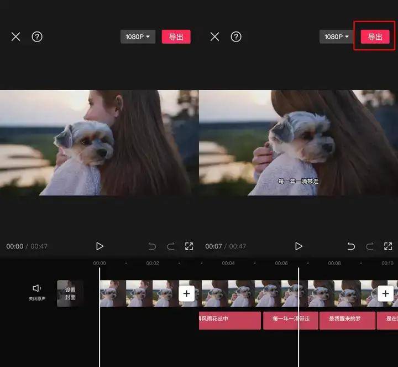
Task: Click the undo arrow in right screen
Action: (x=351, y=246)
